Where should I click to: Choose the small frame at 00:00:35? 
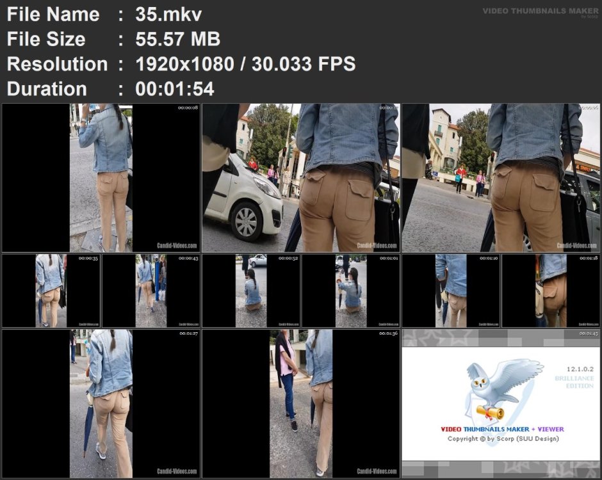pos(51,291)
